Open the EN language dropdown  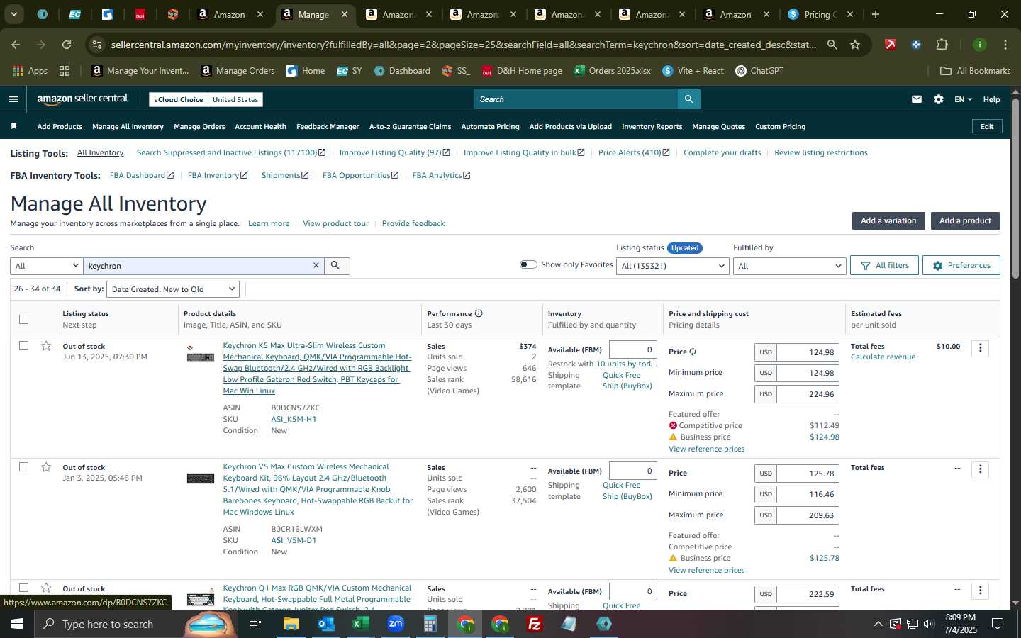(963, 99)
